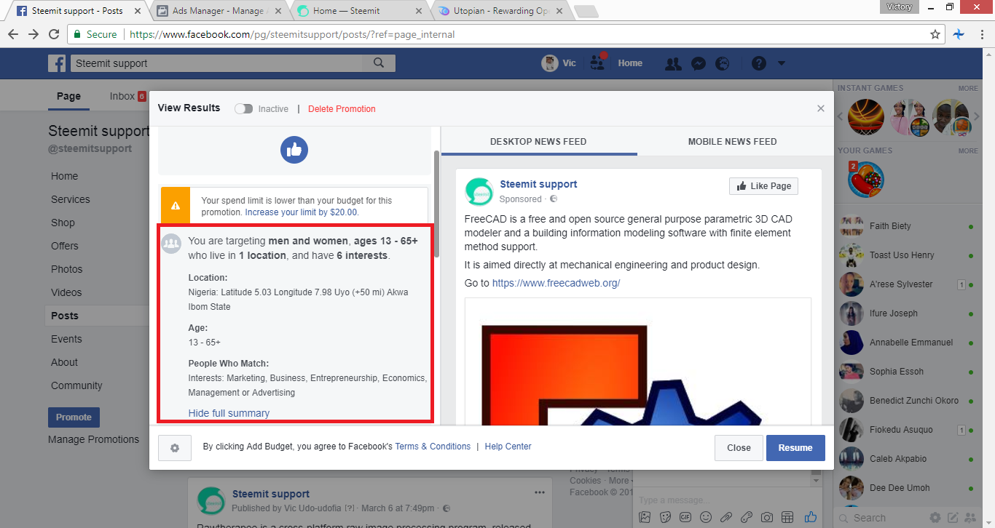Click the left panel scrollbar in dialog

tap(436, 204)
